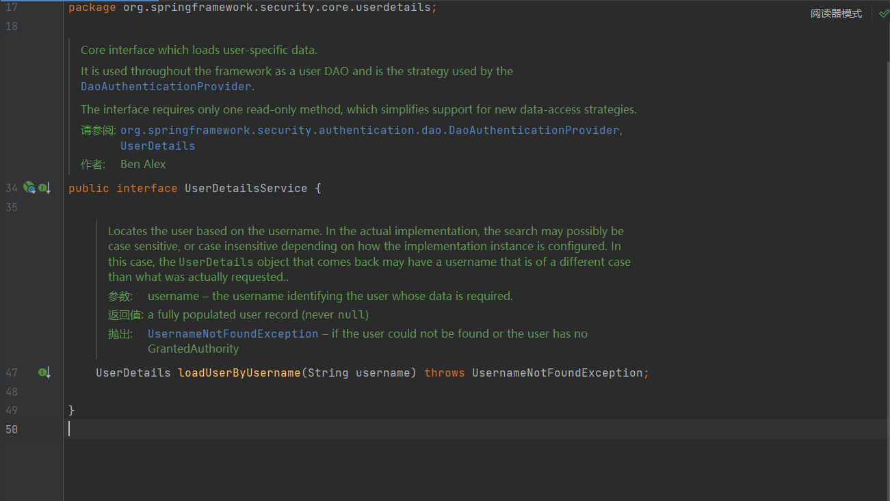
Task: Click the implementations gutter icon on line 34
Action: click(x=44, y=188)
